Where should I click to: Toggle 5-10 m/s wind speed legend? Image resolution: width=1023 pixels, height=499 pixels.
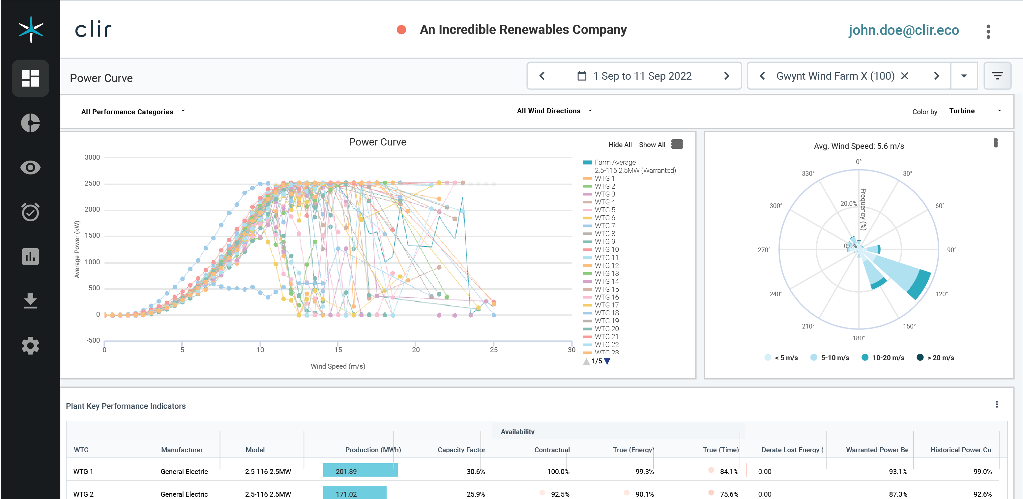(x=830, y=357)
